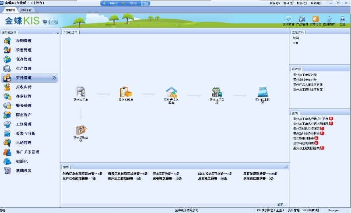The width and height of the screenshot is (351, 213).
Task: Open the 账务处理 module icon
Action: [7, 105]
